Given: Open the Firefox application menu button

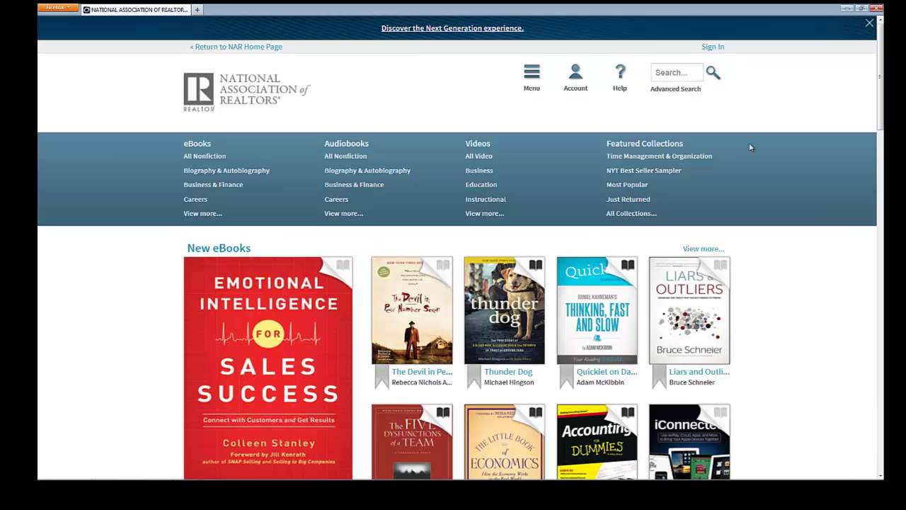Looking at the screenshot, I should click(57, 8).
